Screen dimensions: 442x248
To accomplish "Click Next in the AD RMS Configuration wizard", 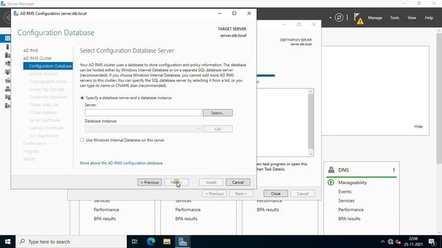I will (177, 182).
